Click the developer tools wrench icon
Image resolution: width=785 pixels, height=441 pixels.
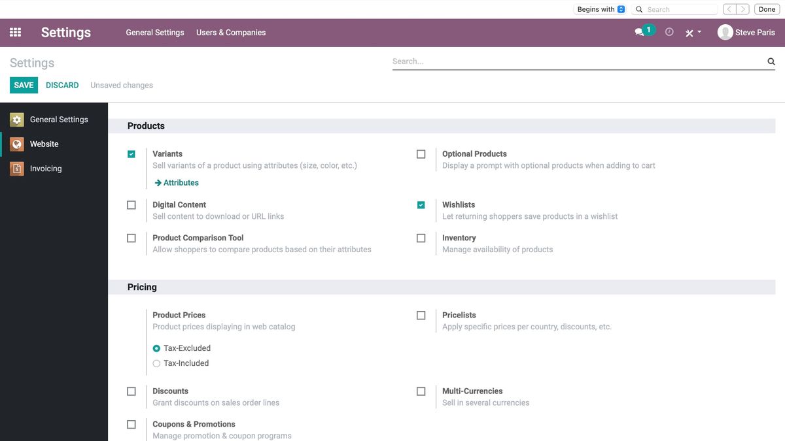(x=688, y=31)
